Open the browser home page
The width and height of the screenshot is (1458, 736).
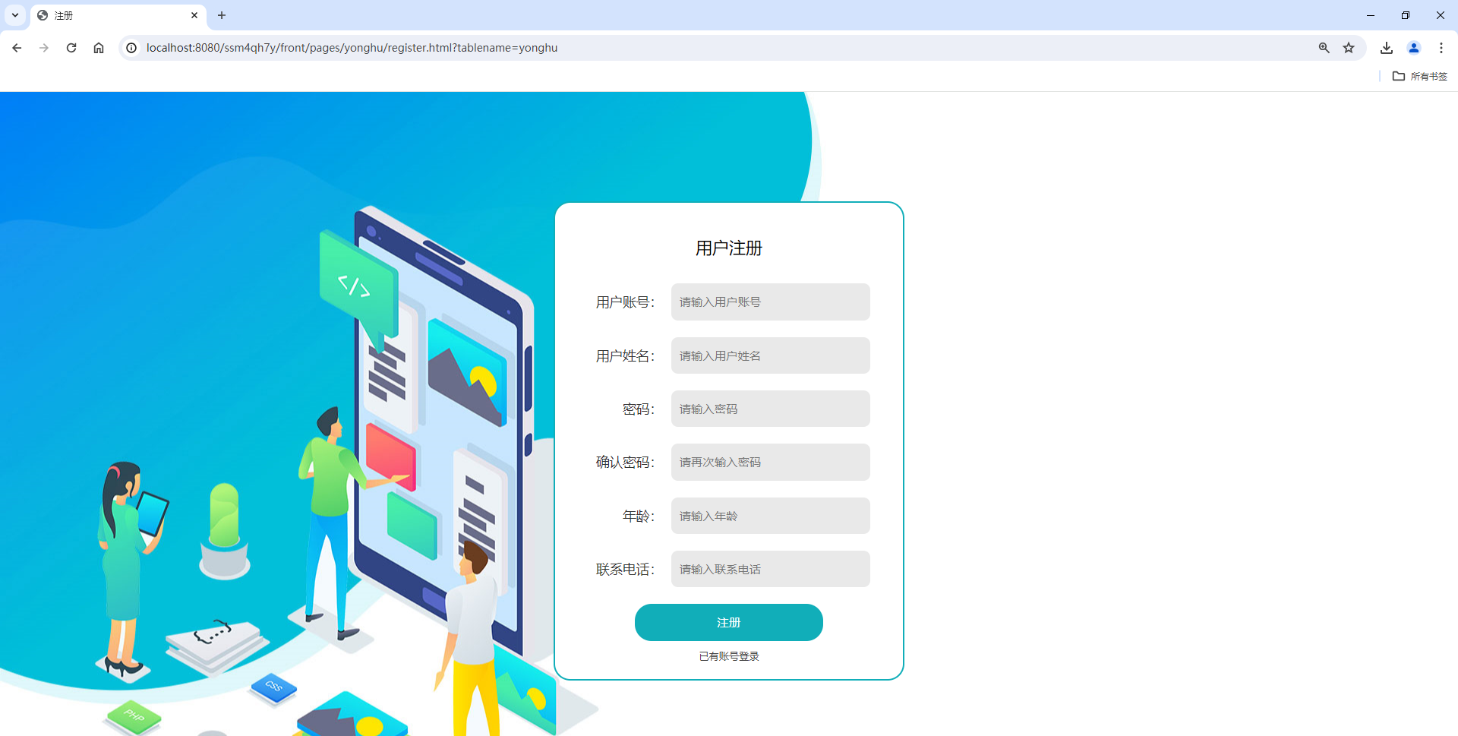(x=99, y=47)
